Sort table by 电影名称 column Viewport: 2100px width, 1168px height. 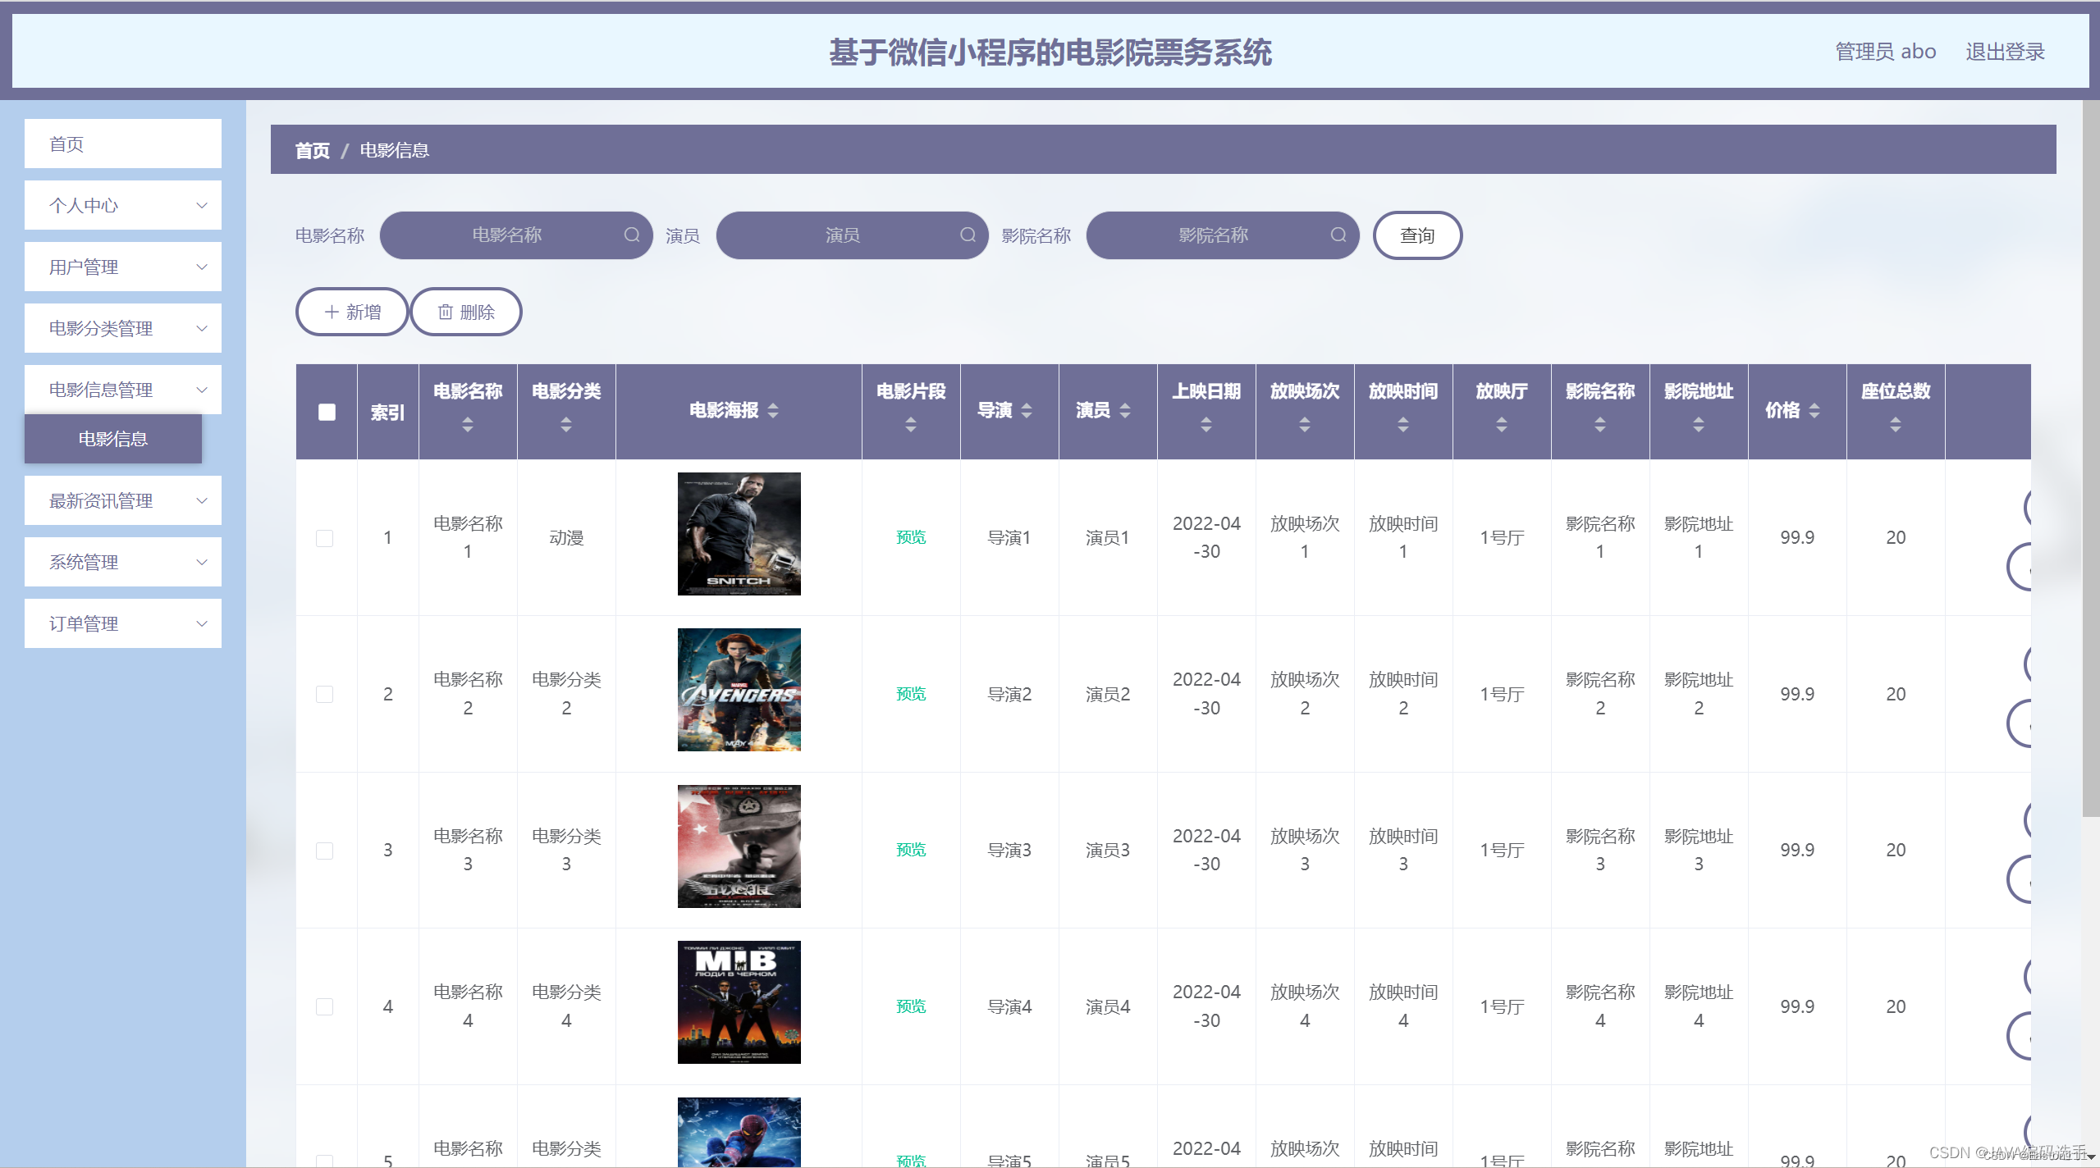468,424
